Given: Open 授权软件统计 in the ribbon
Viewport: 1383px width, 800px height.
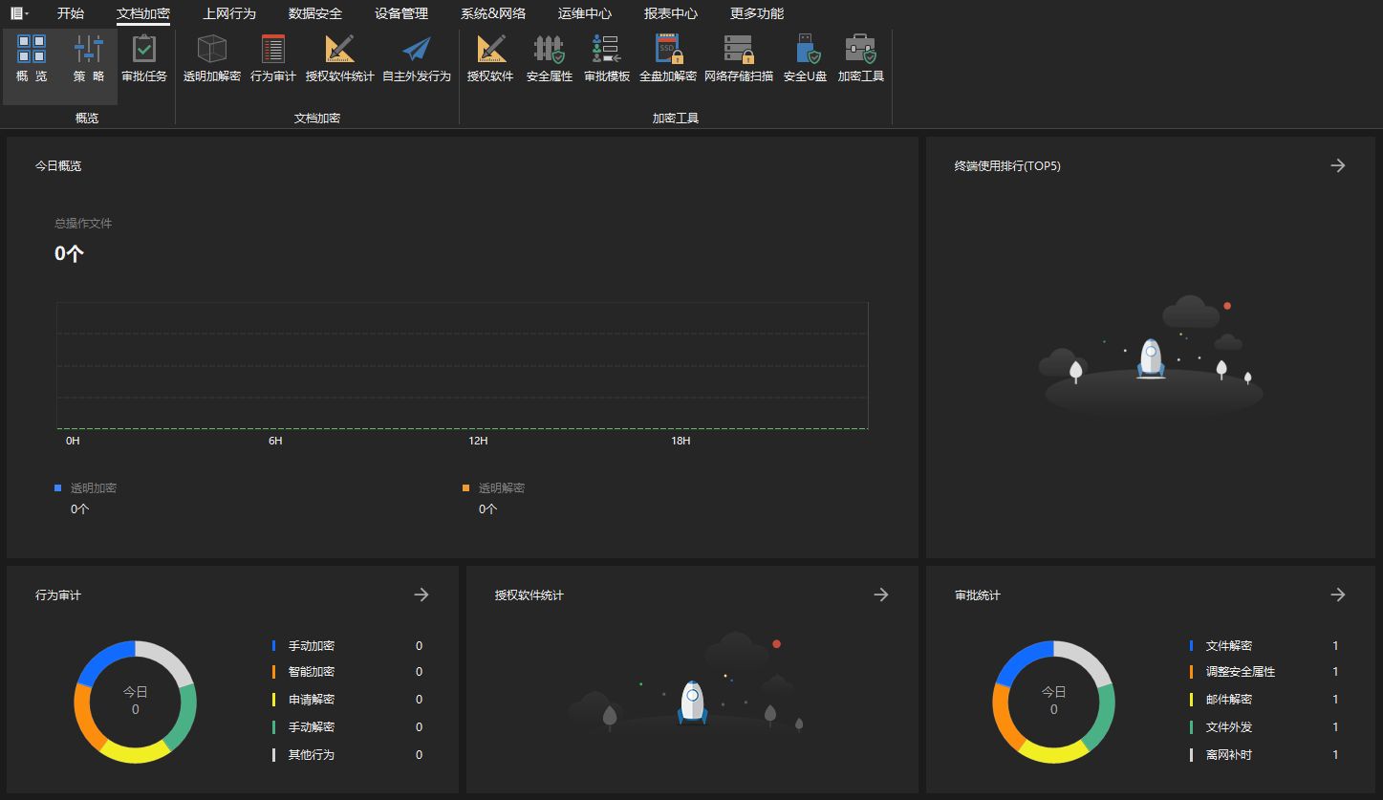Looking at the screenshot, I should [339, 58].
